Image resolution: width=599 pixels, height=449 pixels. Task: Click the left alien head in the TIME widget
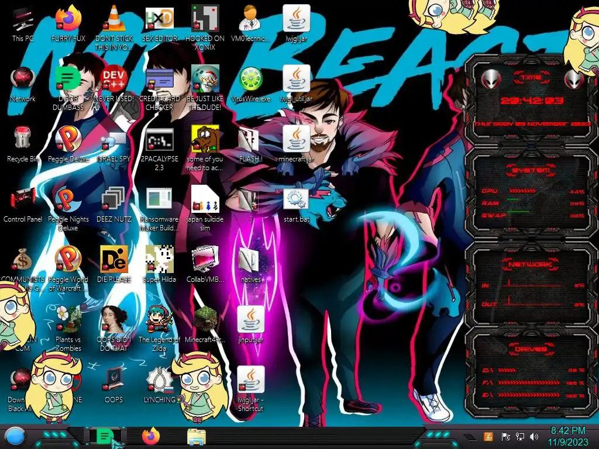coord(491,80)
